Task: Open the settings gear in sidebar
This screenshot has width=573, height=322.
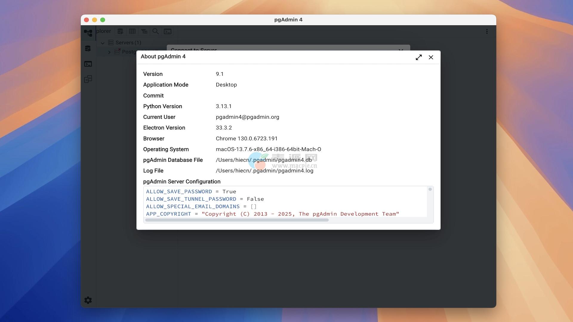Action: pyautogui.click(x=88, y=300)
